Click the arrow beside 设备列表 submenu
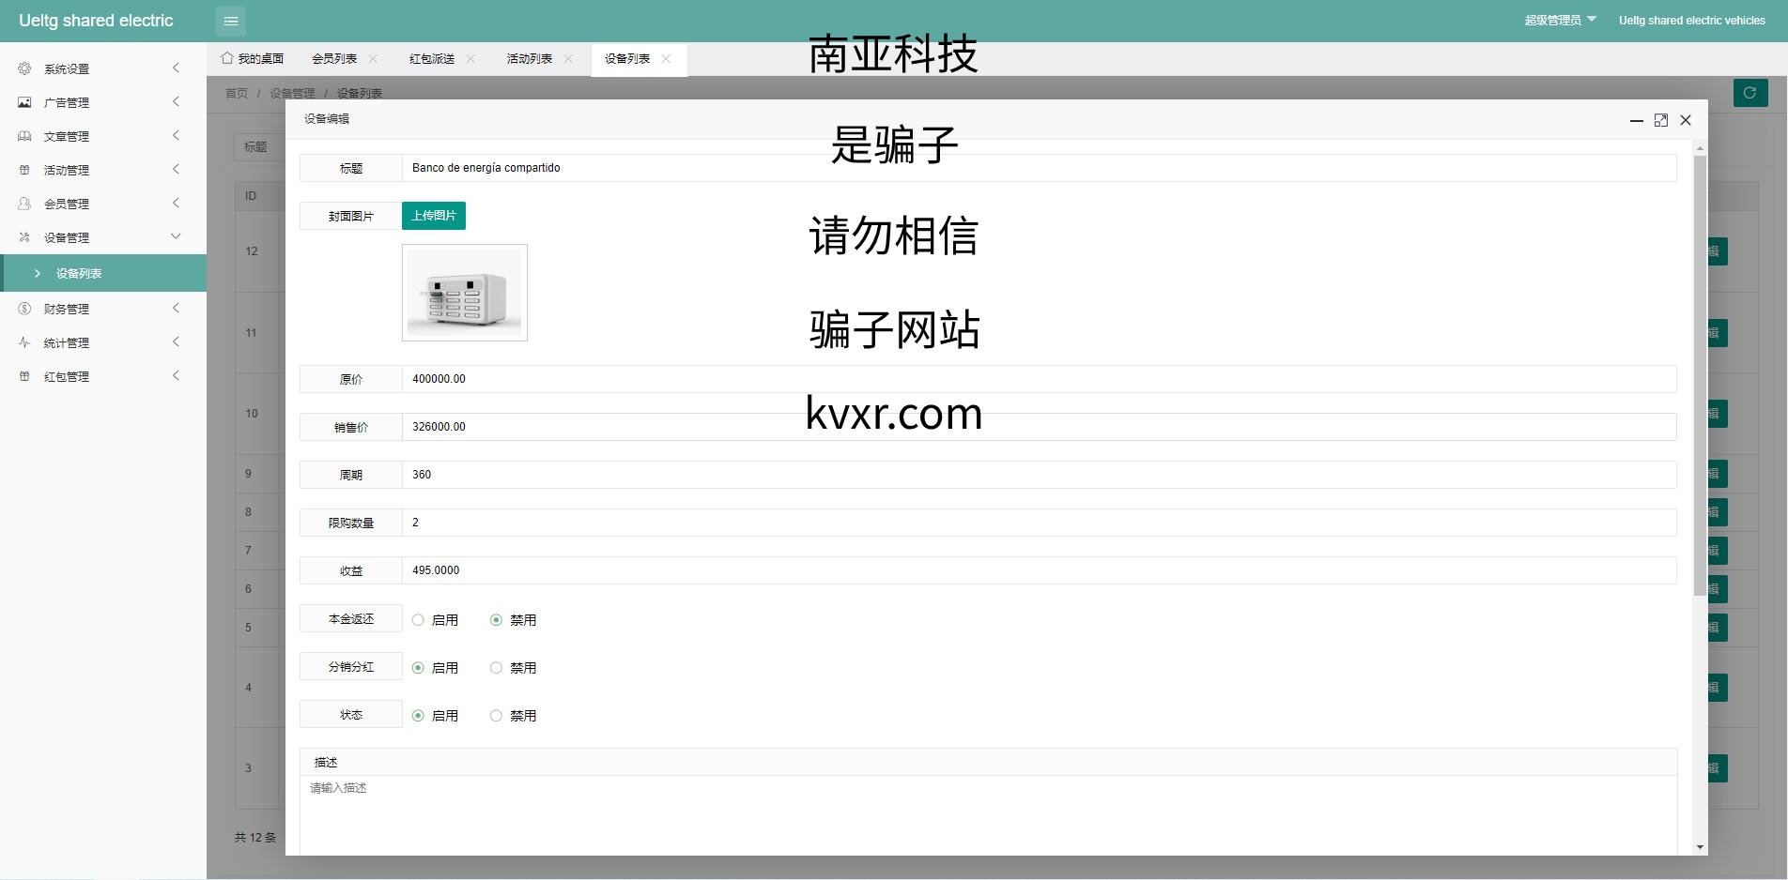The height and width of the screenshot is (880, 1788). pos(38,273)
